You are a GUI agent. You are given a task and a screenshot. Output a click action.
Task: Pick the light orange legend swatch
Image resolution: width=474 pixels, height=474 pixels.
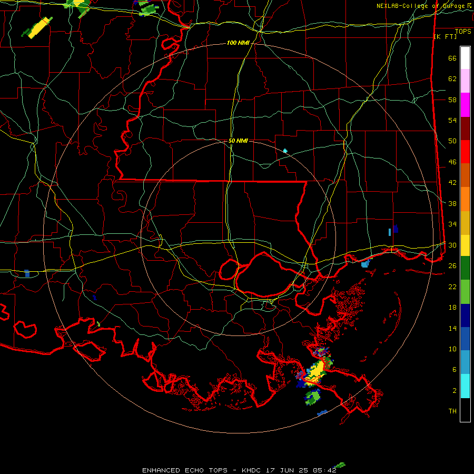pos(465,199)
